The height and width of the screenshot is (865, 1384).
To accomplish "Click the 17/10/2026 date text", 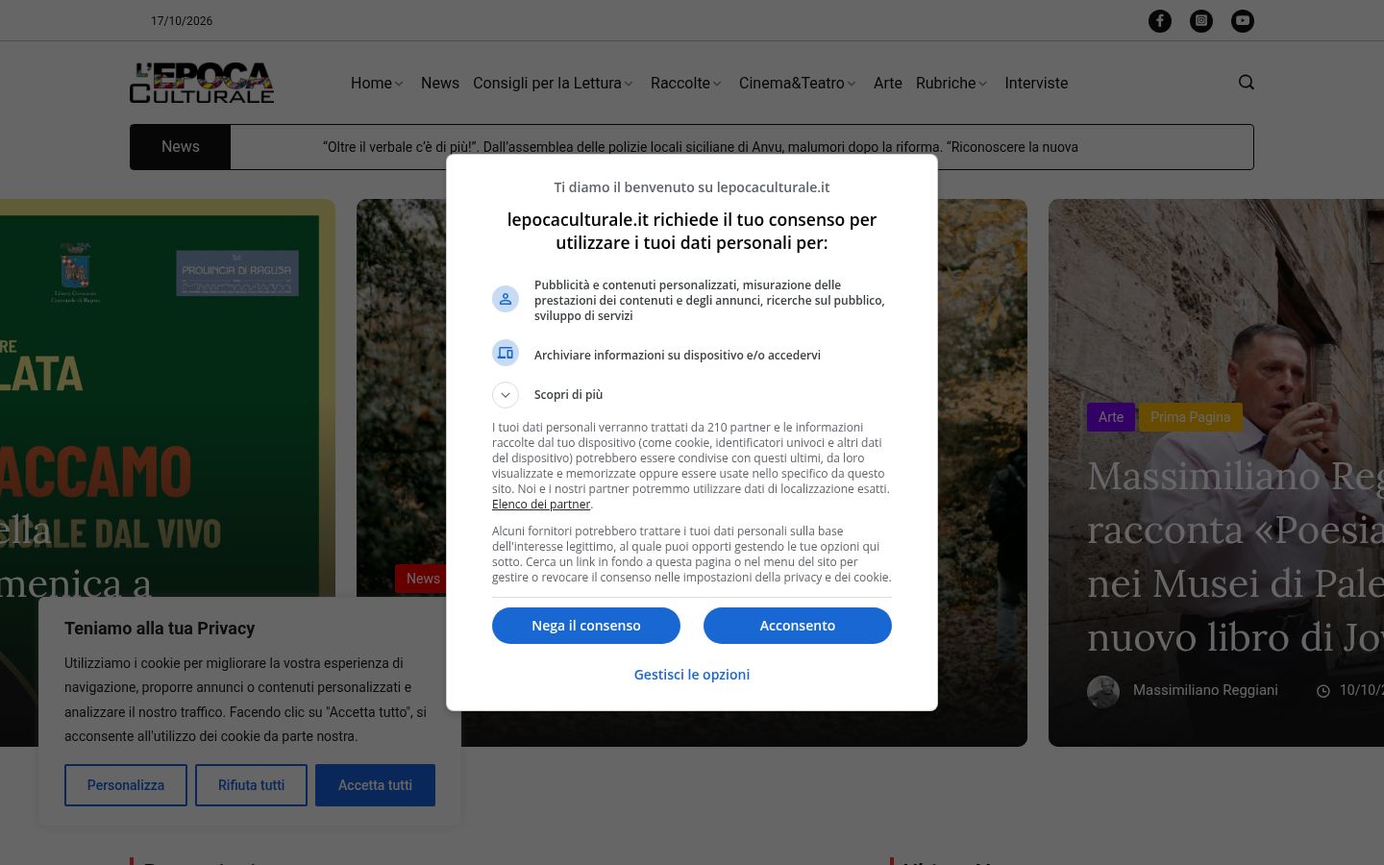I will click(182, 21).
